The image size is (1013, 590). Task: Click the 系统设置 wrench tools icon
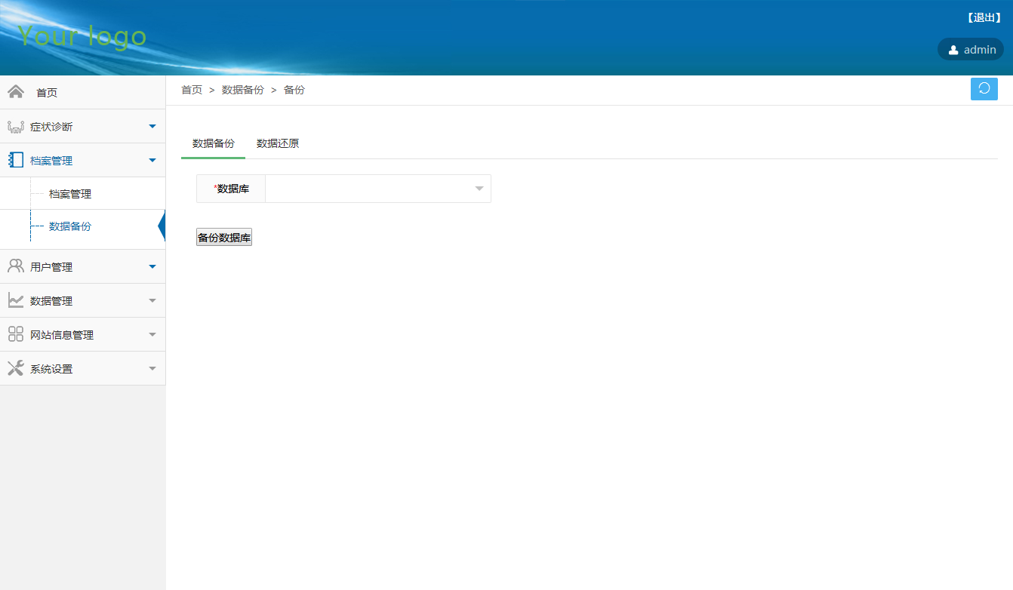click(16, 368)
